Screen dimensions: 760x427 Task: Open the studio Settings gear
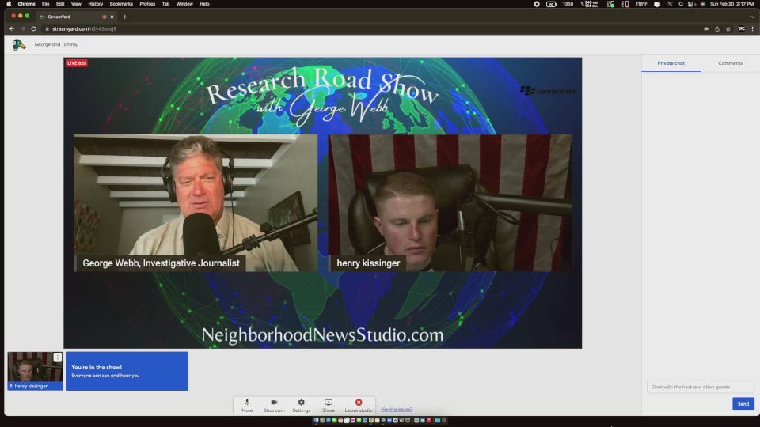[301, 405]
